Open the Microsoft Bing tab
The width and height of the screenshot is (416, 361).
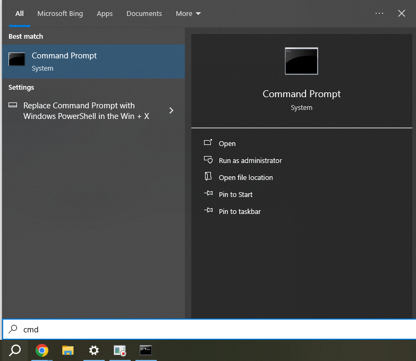[60, 13]
